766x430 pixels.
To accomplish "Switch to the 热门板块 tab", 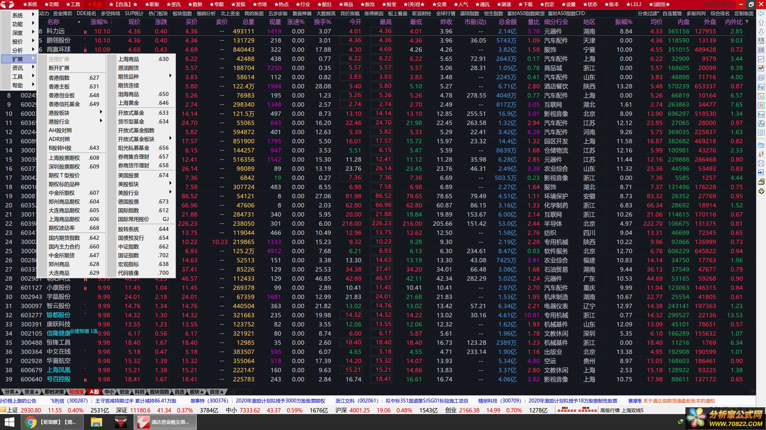I will tap(158, 14).
